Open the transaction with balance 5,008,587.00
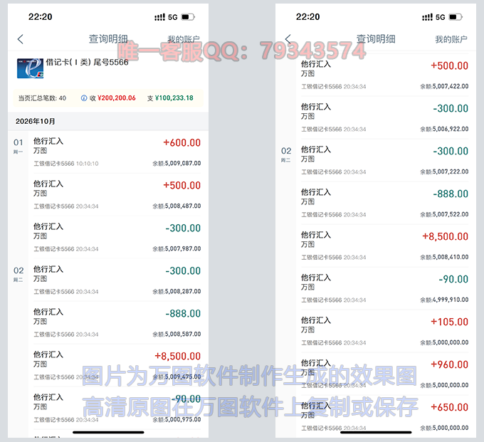Image resolution: width=484 pixels, height=442 pixels. click(x=117, y=322)
